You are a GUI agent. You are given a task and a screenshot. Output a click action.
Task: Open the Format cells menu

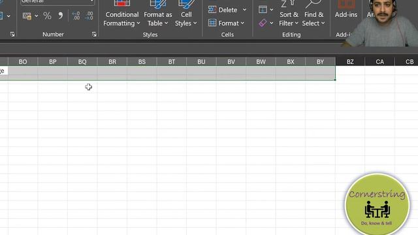(226, 23)
